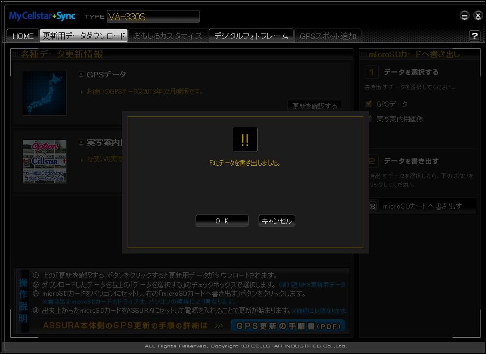Toggle the 実写案内用画像 checkbox
Viewport: 486px width, 354px height.
pos(369,119)
